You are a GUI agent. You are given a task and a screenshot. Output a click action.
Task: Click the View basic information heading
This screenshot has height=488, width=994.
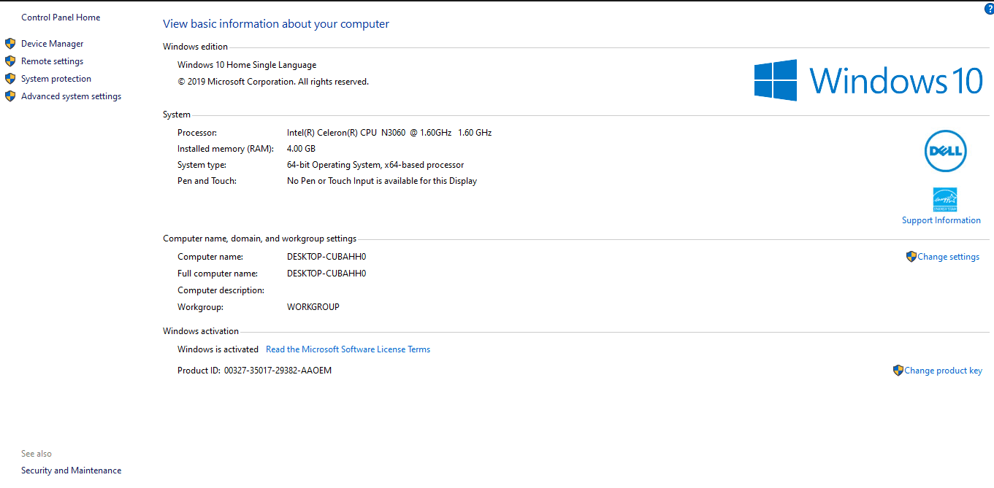pos(276,24)
